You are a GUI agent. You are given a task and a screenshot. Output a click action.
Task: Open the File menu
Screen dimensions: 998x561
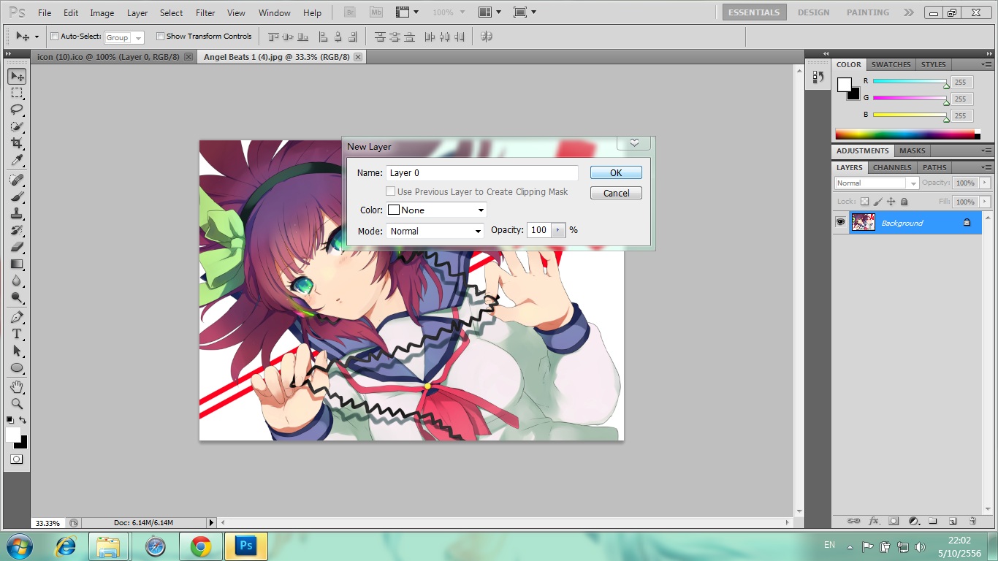tap(45, 12)
